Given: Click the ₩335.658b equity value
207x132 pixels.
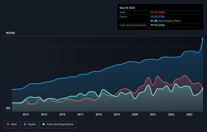Looking at the screenshot, I should pyautogui.click(x=158, y=17).
